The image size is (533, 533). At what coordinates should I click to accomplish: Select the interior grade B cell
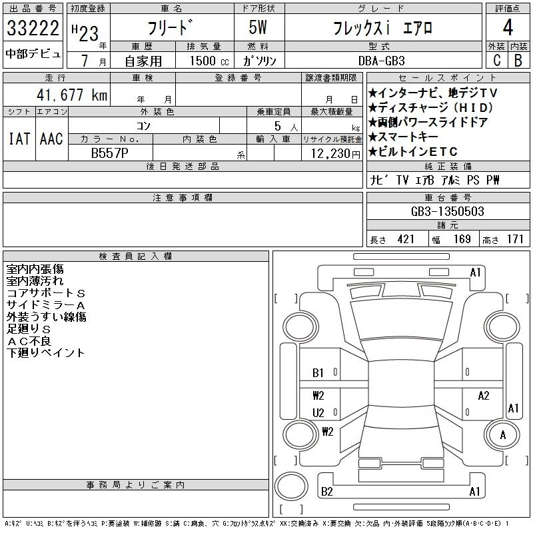point(518,60)
